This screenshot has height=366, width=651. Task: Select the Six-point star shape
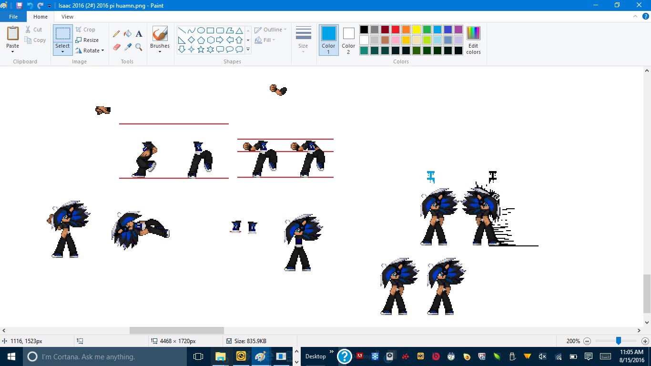pos(210,50)
